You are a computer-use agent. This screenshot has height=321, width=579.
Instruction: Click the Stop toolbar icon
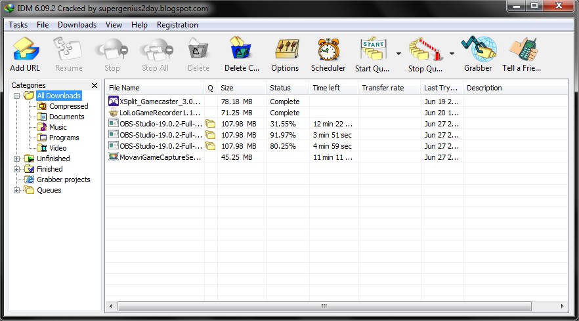coord(112,48)
